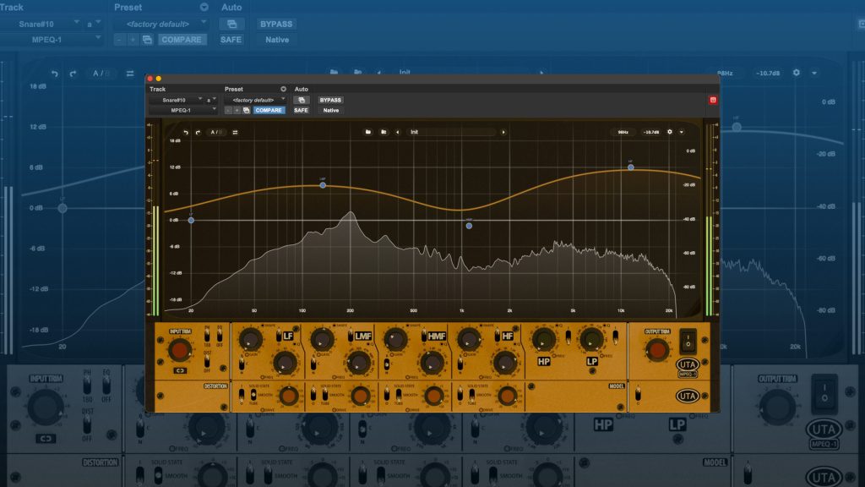Adjust the LMF frequency knob

point(358,363)
